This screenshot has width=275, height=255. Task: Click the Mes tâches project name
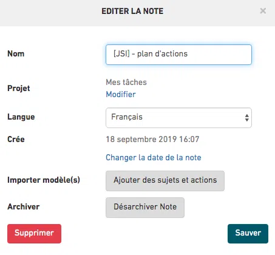[126, 82]
